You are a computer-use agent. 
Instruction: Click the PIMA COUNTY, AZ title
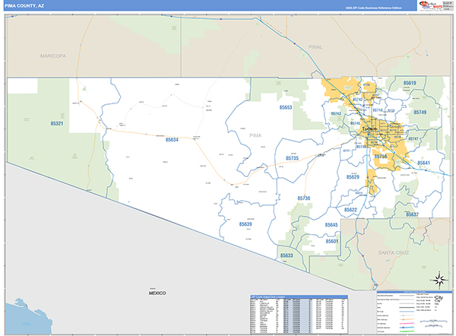coord(24,6)
